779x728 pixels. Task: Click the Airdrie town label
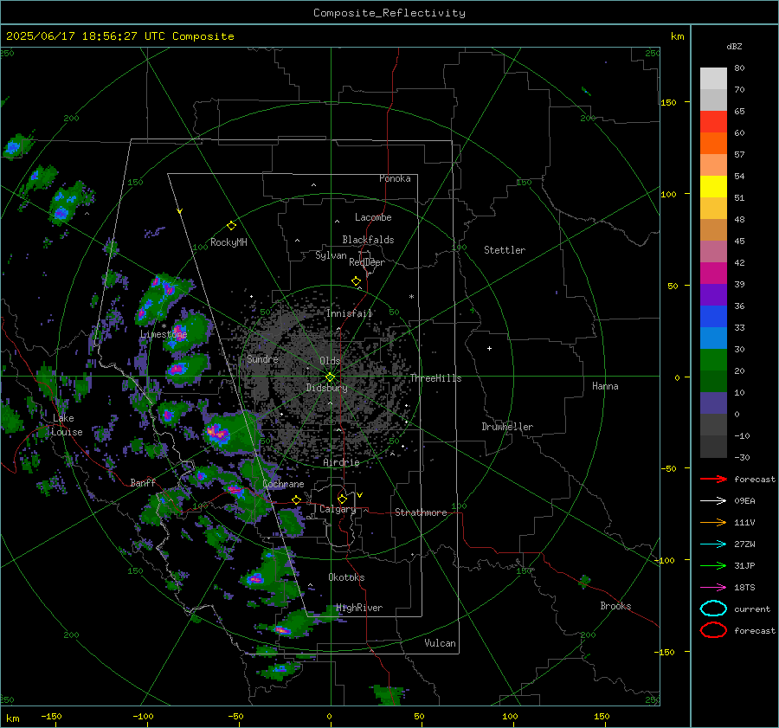pos(341,462)
